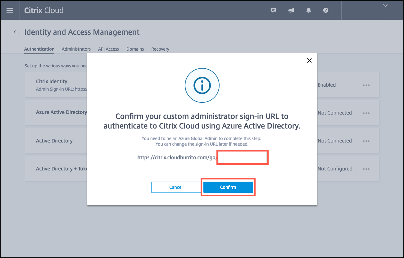Open the ellipsis menu for Azure Active Directory

click(x=366, y=113)
